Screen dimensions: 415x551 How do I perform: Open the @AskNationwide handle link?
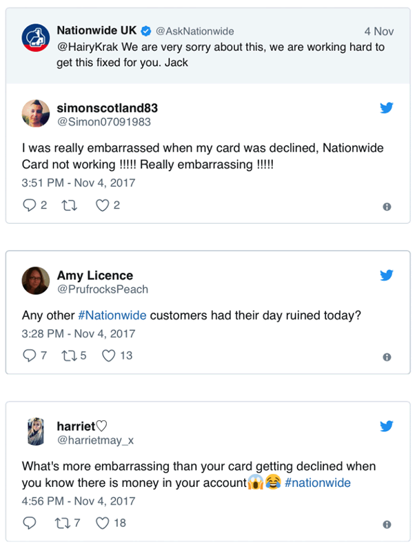(194, 31)
